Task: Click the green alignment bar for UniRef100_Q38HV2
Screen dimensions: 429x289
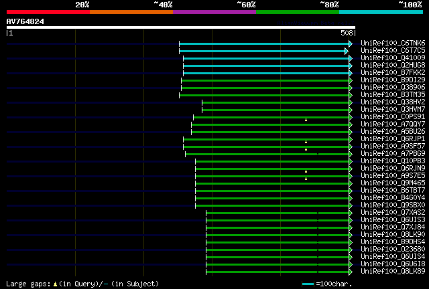Action: (275, 103)
